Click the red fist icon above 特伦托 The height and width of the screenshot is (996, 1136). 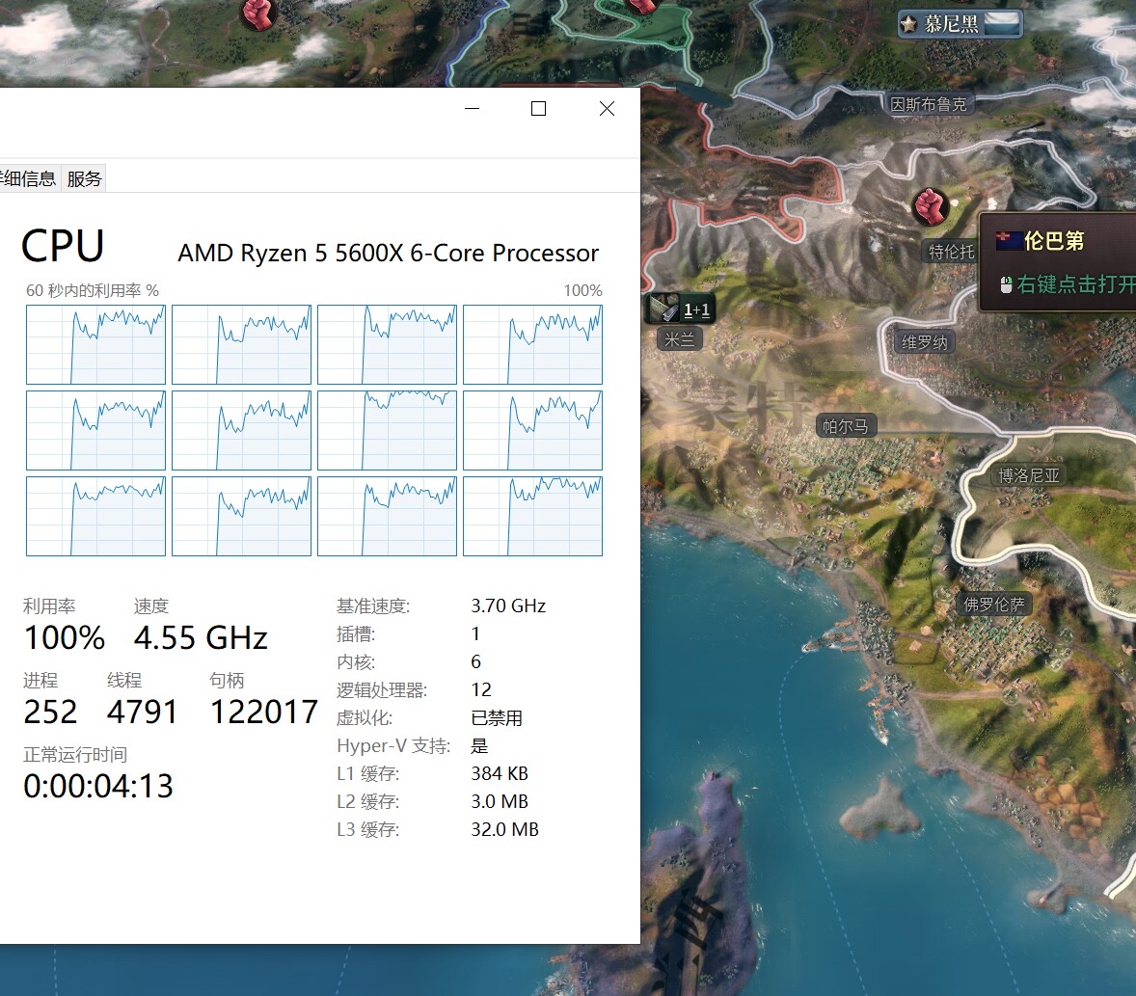point(929,203)
